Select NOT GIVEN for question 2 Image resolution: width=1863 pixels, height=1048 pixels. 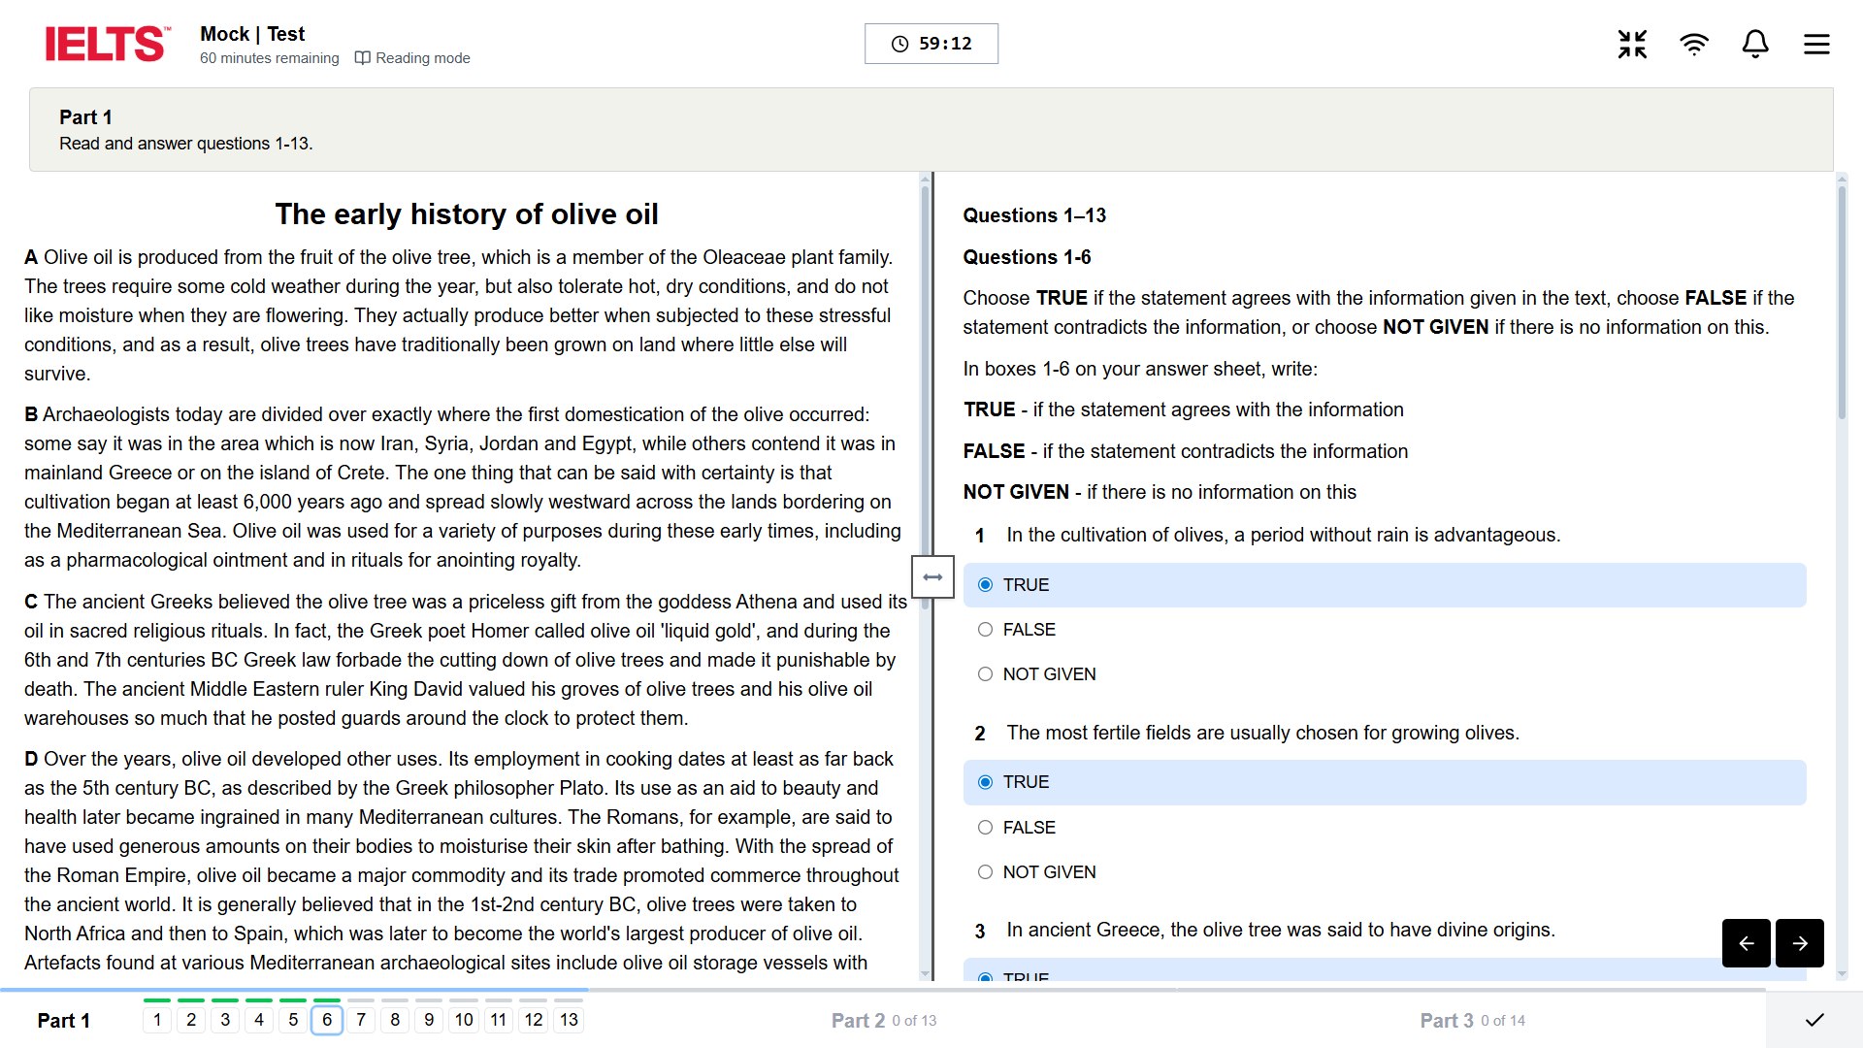(x=1385, y=872)
